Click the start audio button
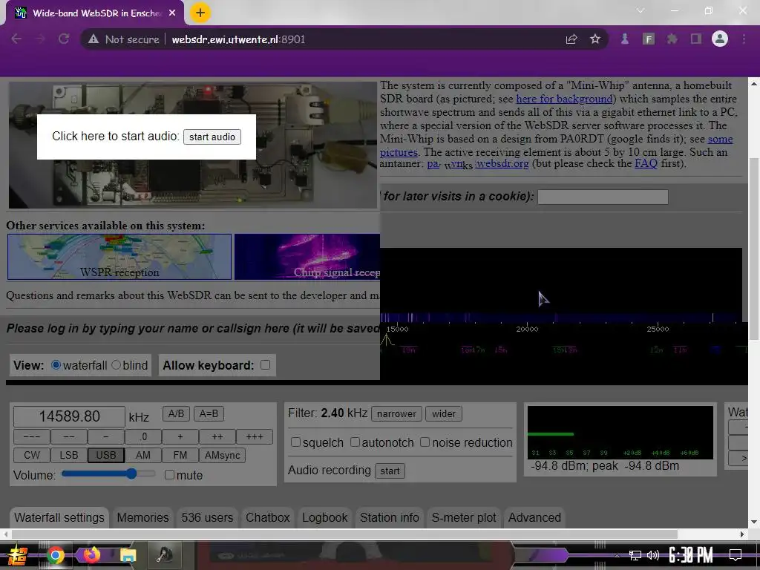This screenshot has width=760, height=570. 212,137
